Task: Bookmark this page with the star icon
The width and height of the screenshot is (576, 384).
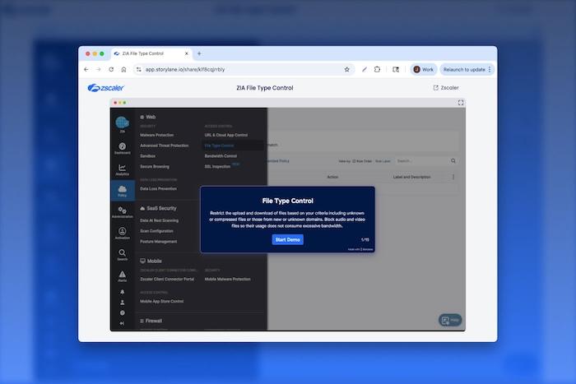Action: (x=346, y=69)
